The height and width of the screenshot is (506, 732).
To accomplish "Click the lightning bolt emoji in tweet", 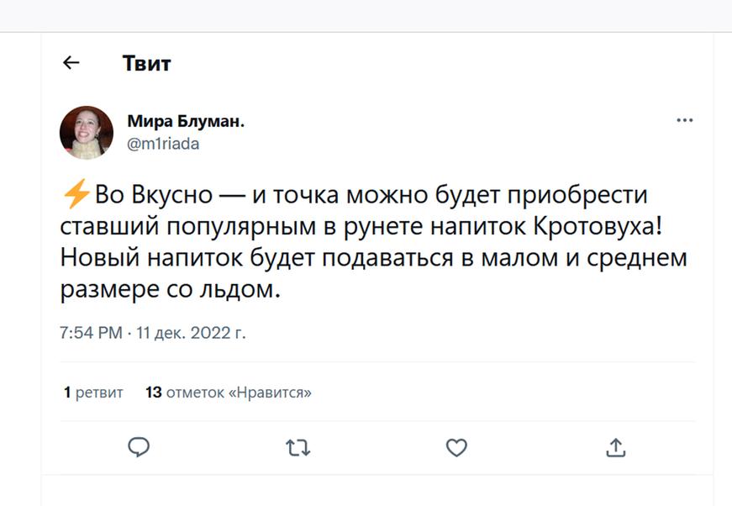I will click(76, 195).
